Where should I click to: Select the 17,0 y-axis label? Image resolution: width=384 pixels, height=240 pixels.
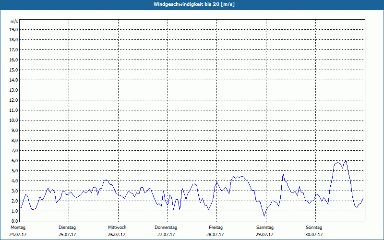click(13, 50)
